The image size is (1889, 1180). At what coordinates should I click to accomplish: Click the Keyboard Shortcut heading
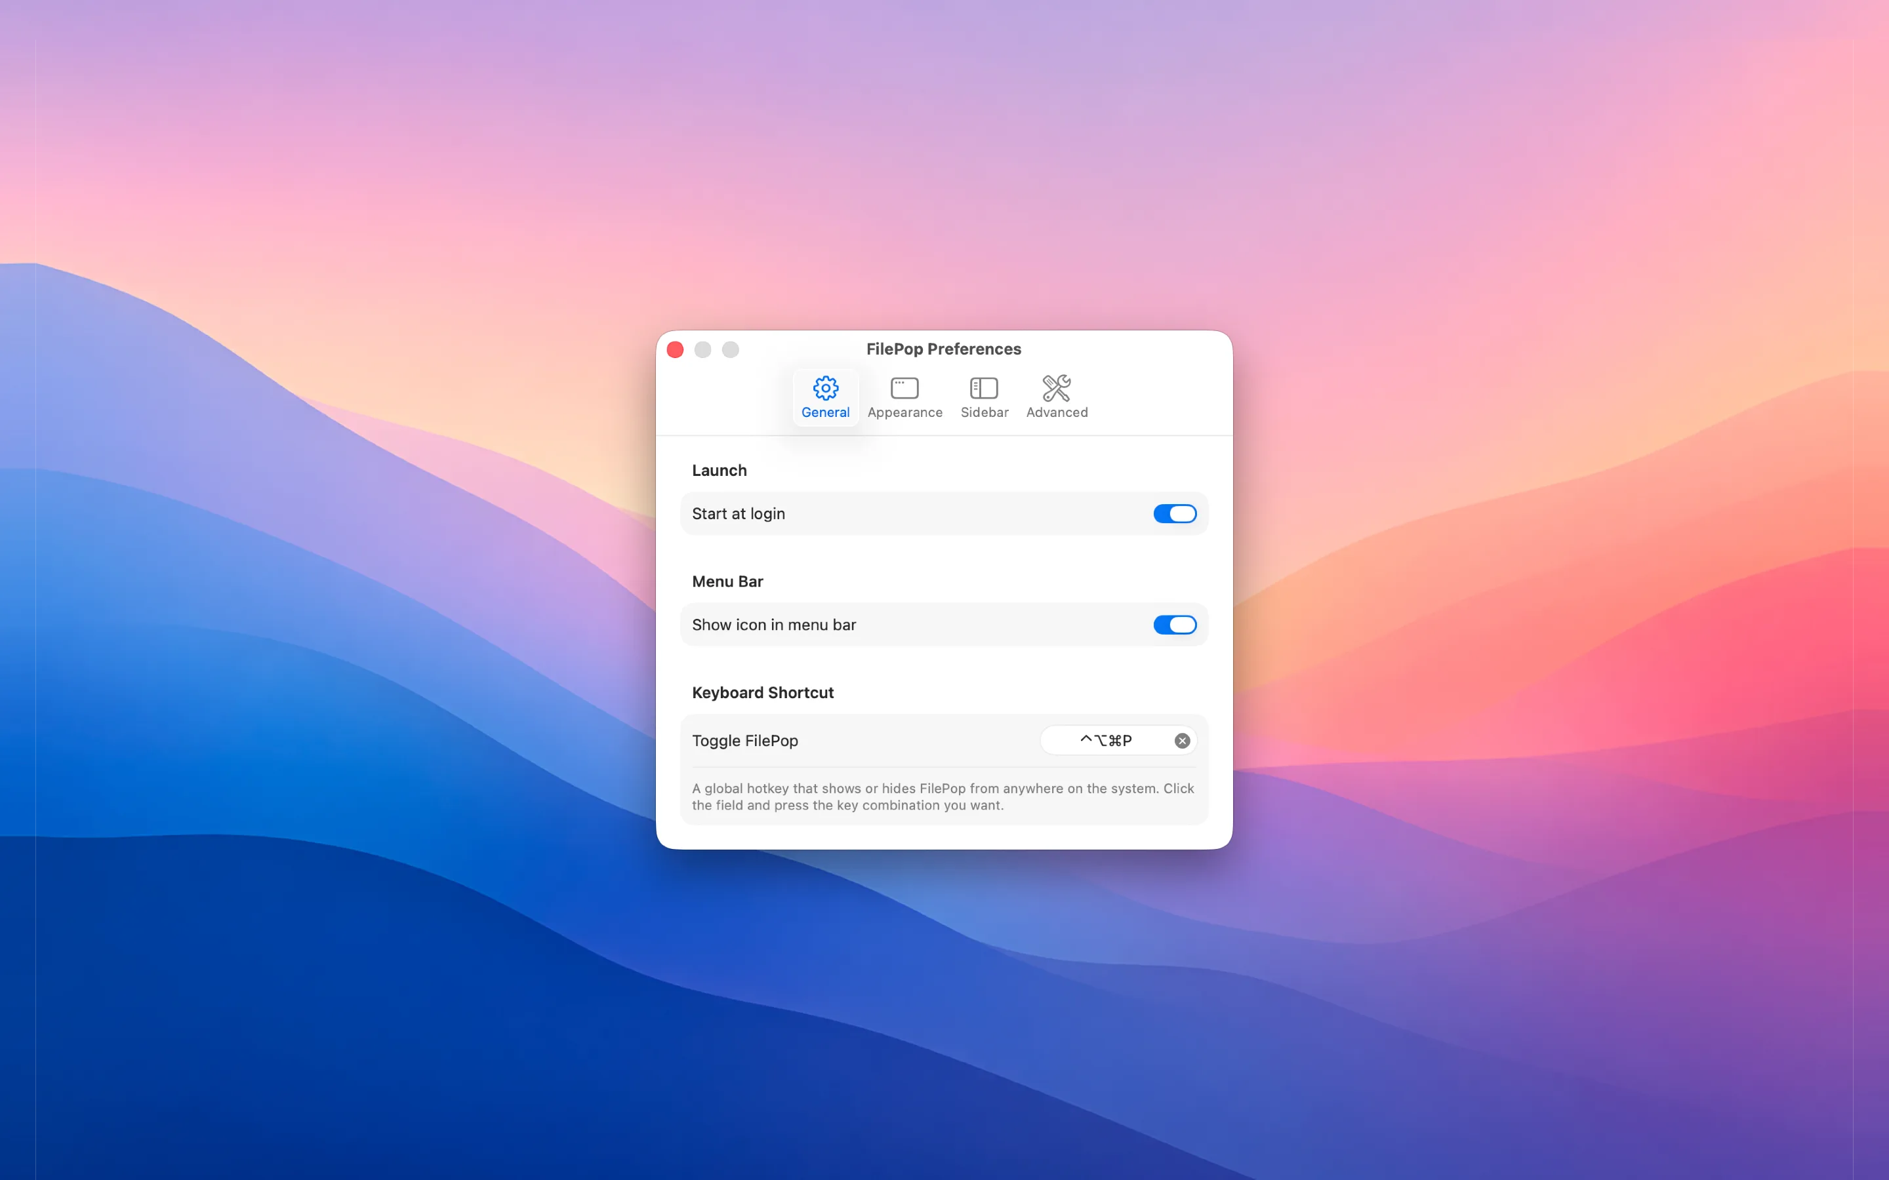[x=763, y=692]
